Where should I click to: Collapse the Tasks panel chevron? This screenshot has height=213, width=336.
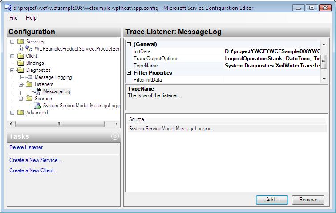(x=115, y=137)
